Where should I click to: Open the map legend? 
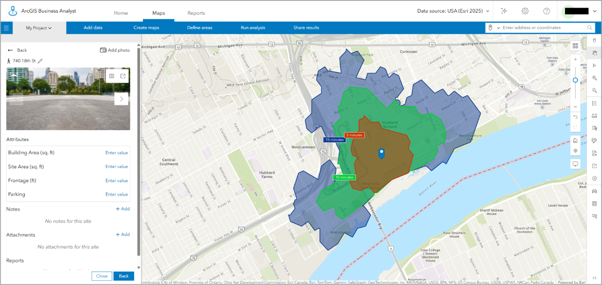(x=594, y=103)
